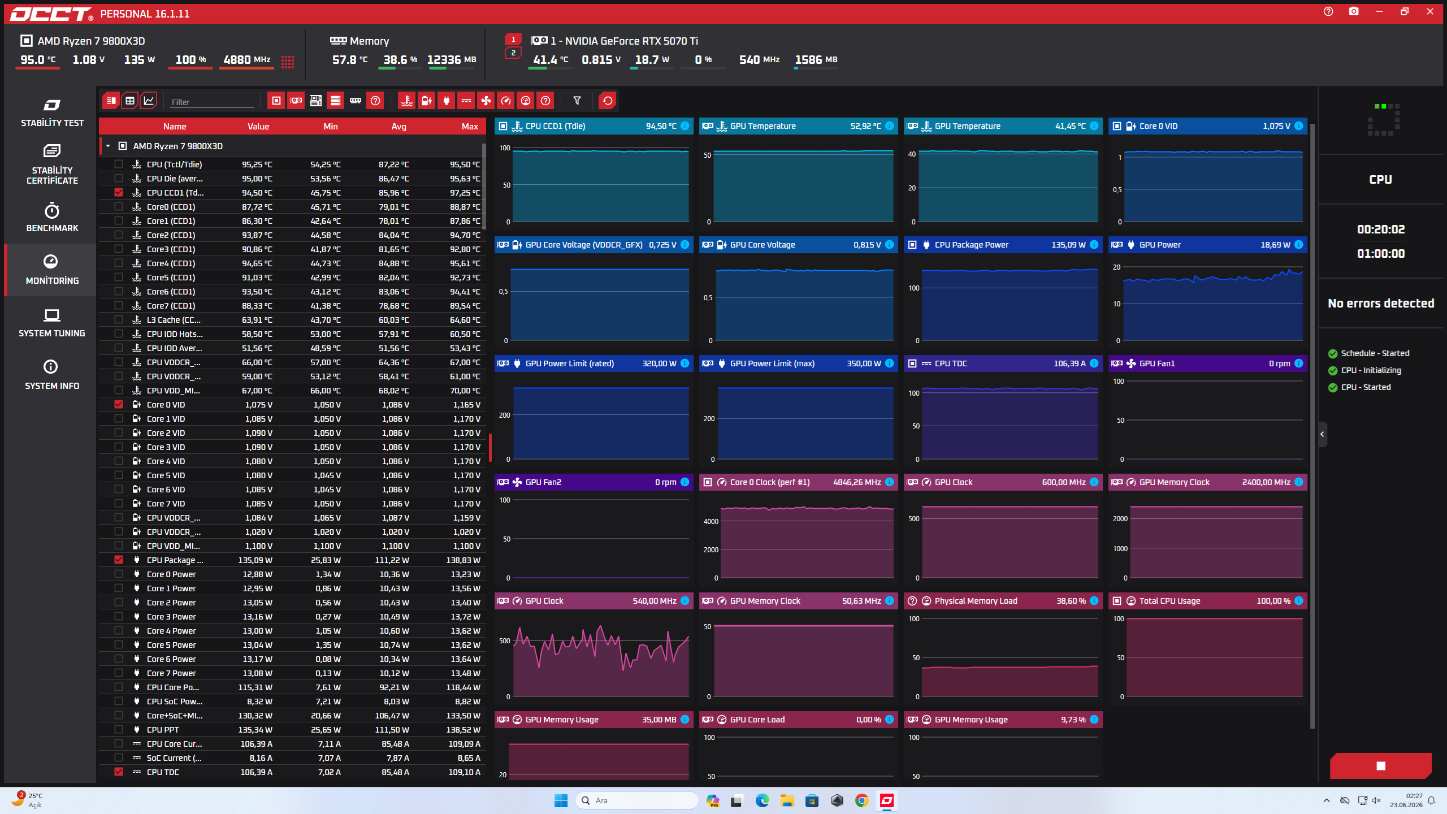Screen dimensions: 1447x814
Task: Show info for the Core 0 VID graph
Action: (1298, 126)
